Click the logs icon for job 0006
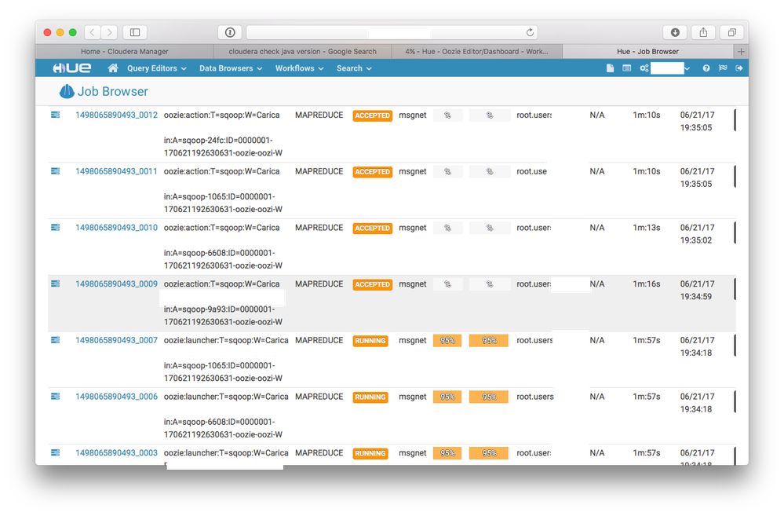 (x=56, y=397)
